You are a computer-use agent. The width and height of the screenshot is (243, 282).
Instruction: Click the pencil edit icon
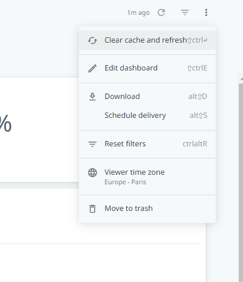click(92, 68)
